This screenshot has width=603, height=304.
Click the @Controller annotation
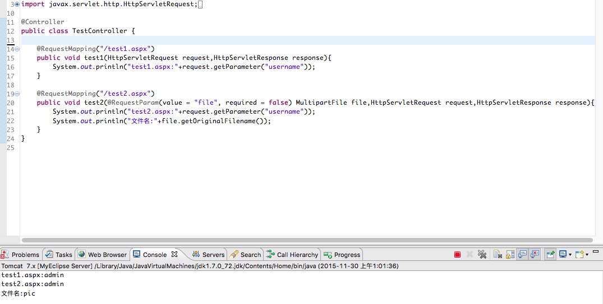tap(43, 22)
